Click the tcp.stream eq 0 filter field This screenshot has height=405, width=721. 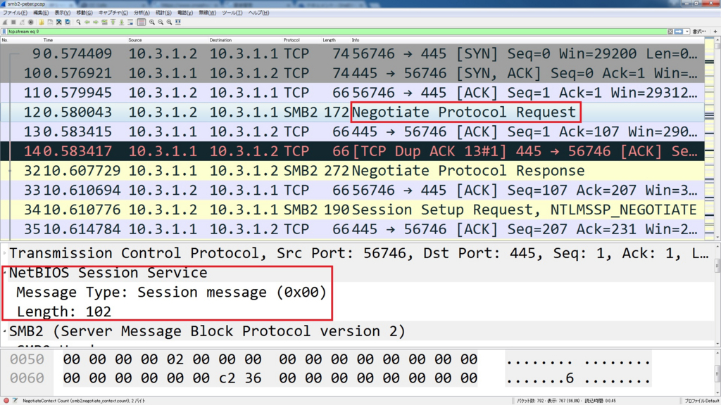[337, 32]
